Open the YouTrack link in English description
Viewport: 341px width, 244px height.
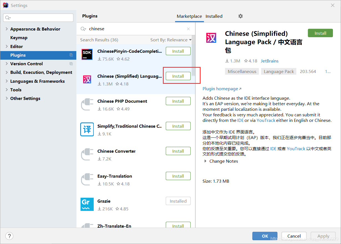click(266, 120)
